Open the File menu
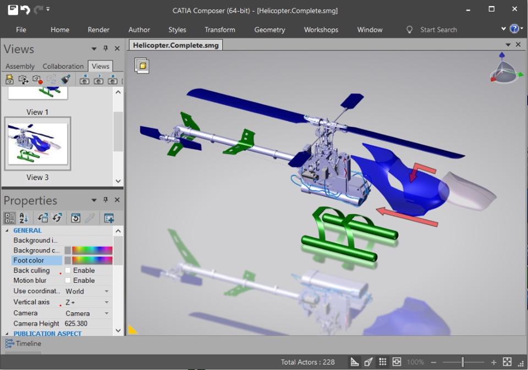528x370 pixels. [21, 30]
